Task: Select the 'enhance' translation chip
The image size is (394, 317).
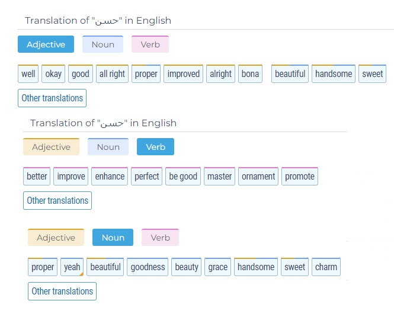Action: [x=110, y=177]
